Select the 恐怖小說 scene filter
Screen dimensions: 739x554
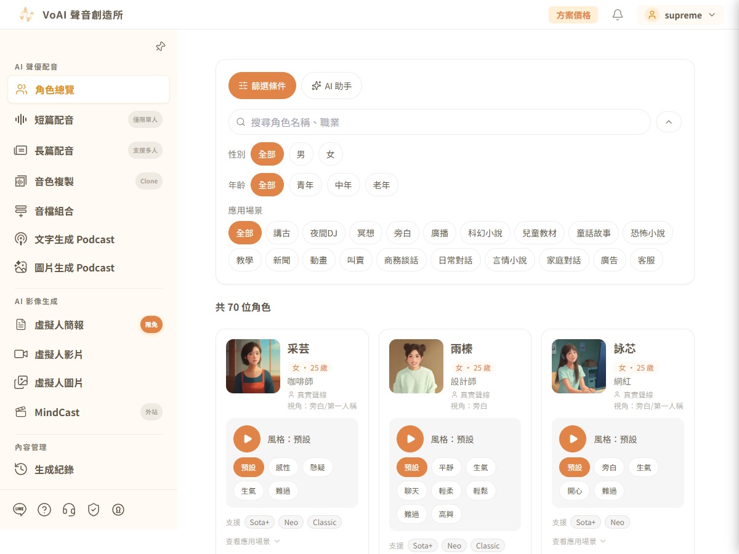648,233
